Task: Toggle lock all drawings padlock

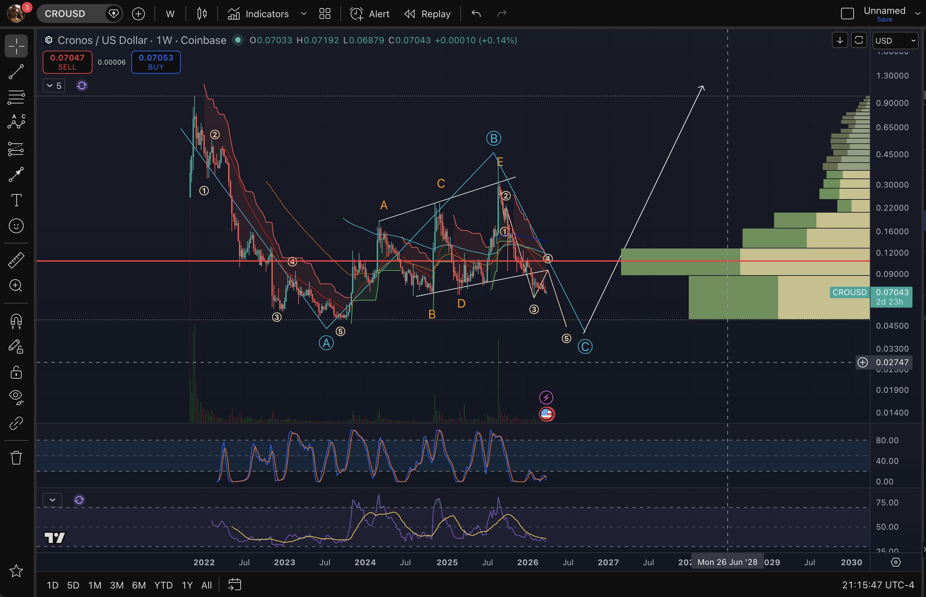Action: click(16, 373)
